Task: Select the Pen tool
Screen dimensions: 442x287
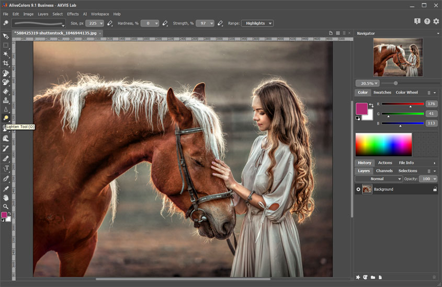Action: 6,179
